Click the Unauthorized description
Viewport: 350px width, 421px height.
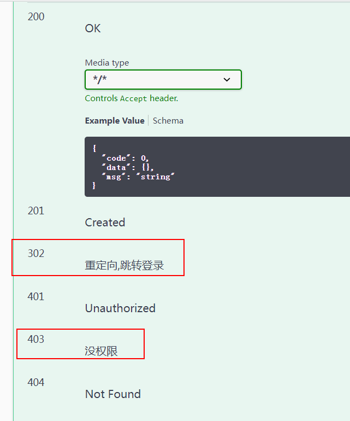point(120,308)
